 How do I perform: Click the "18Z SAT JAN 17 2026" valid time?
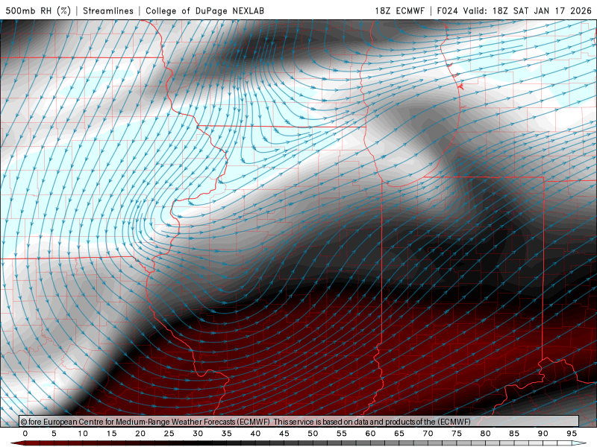[x=543, y=10]
